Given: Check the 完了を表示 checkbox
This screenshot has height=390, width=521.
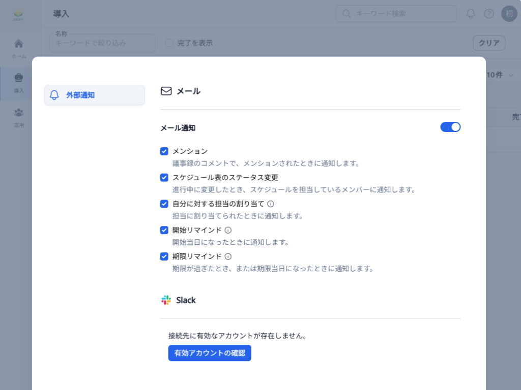Looking at the screenshot, I should click(x=169, y=43).
